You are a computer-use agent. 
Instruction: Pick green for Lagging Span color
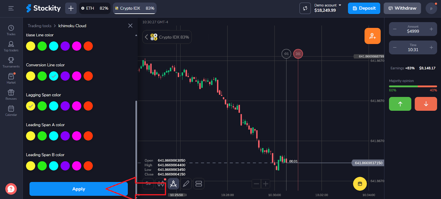point(42,106)
